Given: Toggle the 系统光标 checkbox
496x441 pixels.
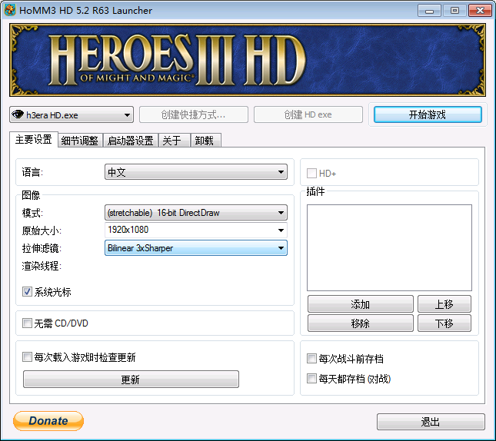Looking at the screenshot, I should click(x=27, y=291).
